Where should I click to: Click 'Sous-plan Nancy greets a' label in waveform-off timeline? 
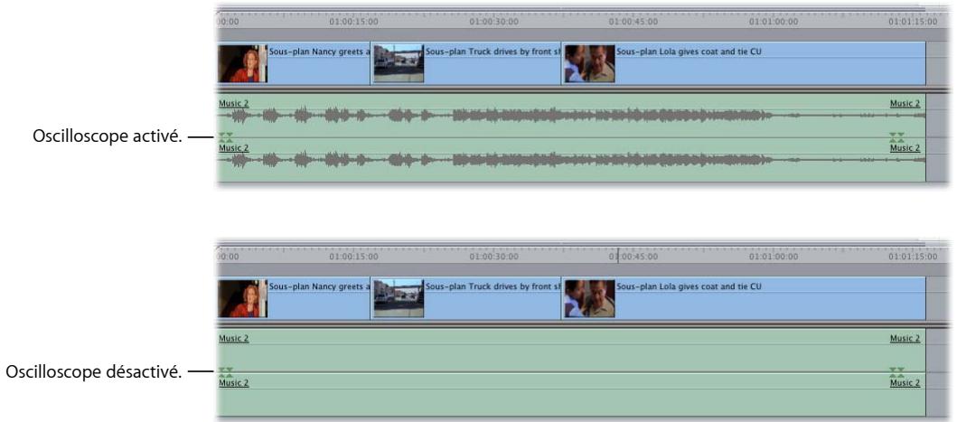319,286
